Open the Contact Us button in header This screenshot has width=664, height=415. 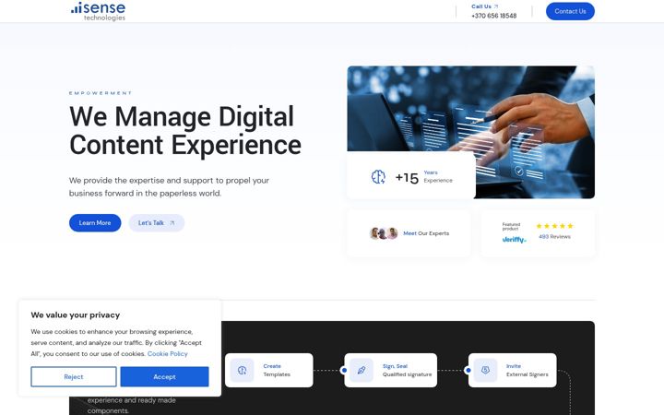pyautogui.click(x=570, y=11)
